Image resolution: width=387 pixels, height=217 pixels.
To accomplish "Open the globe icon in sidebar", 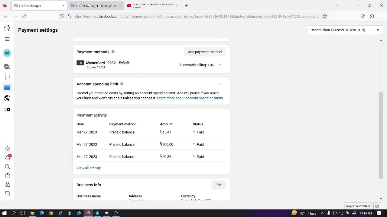I will [x=7, y=98].
